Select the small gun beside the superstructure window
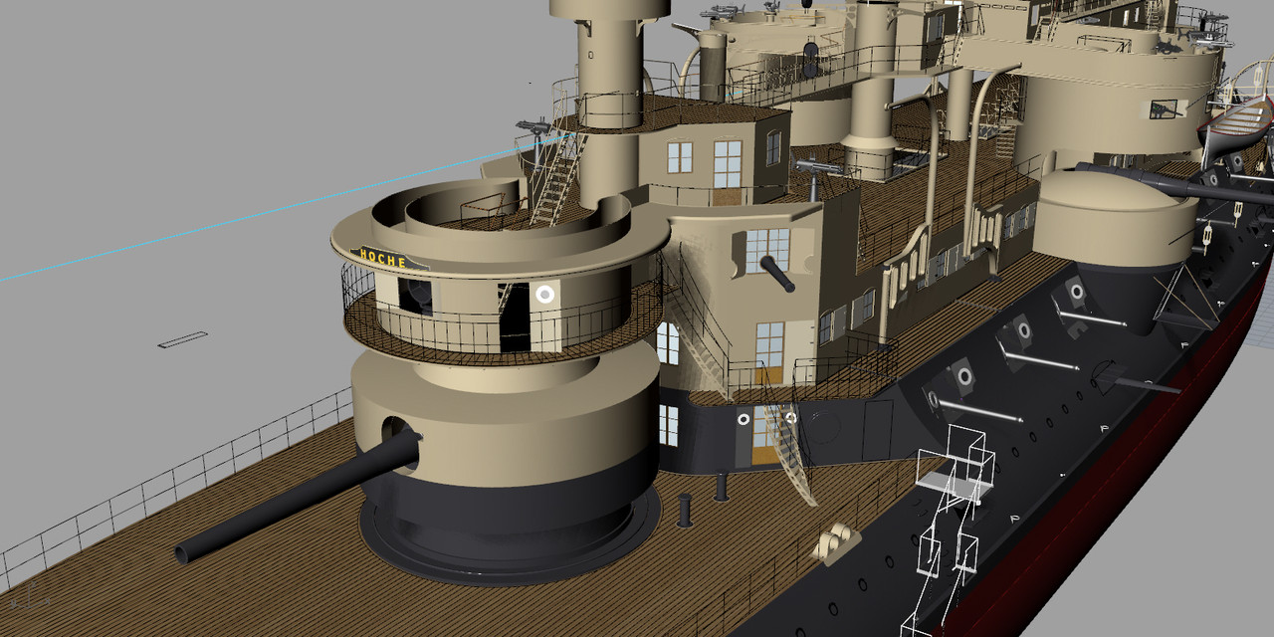This screenshot has height=637, width=1274. [777, 274]
